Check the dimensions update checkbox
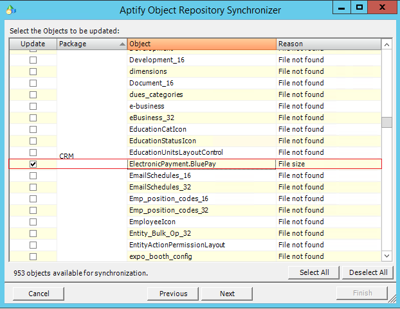Image resolution: width=400 pixels, height=309 pixels. 33,71
